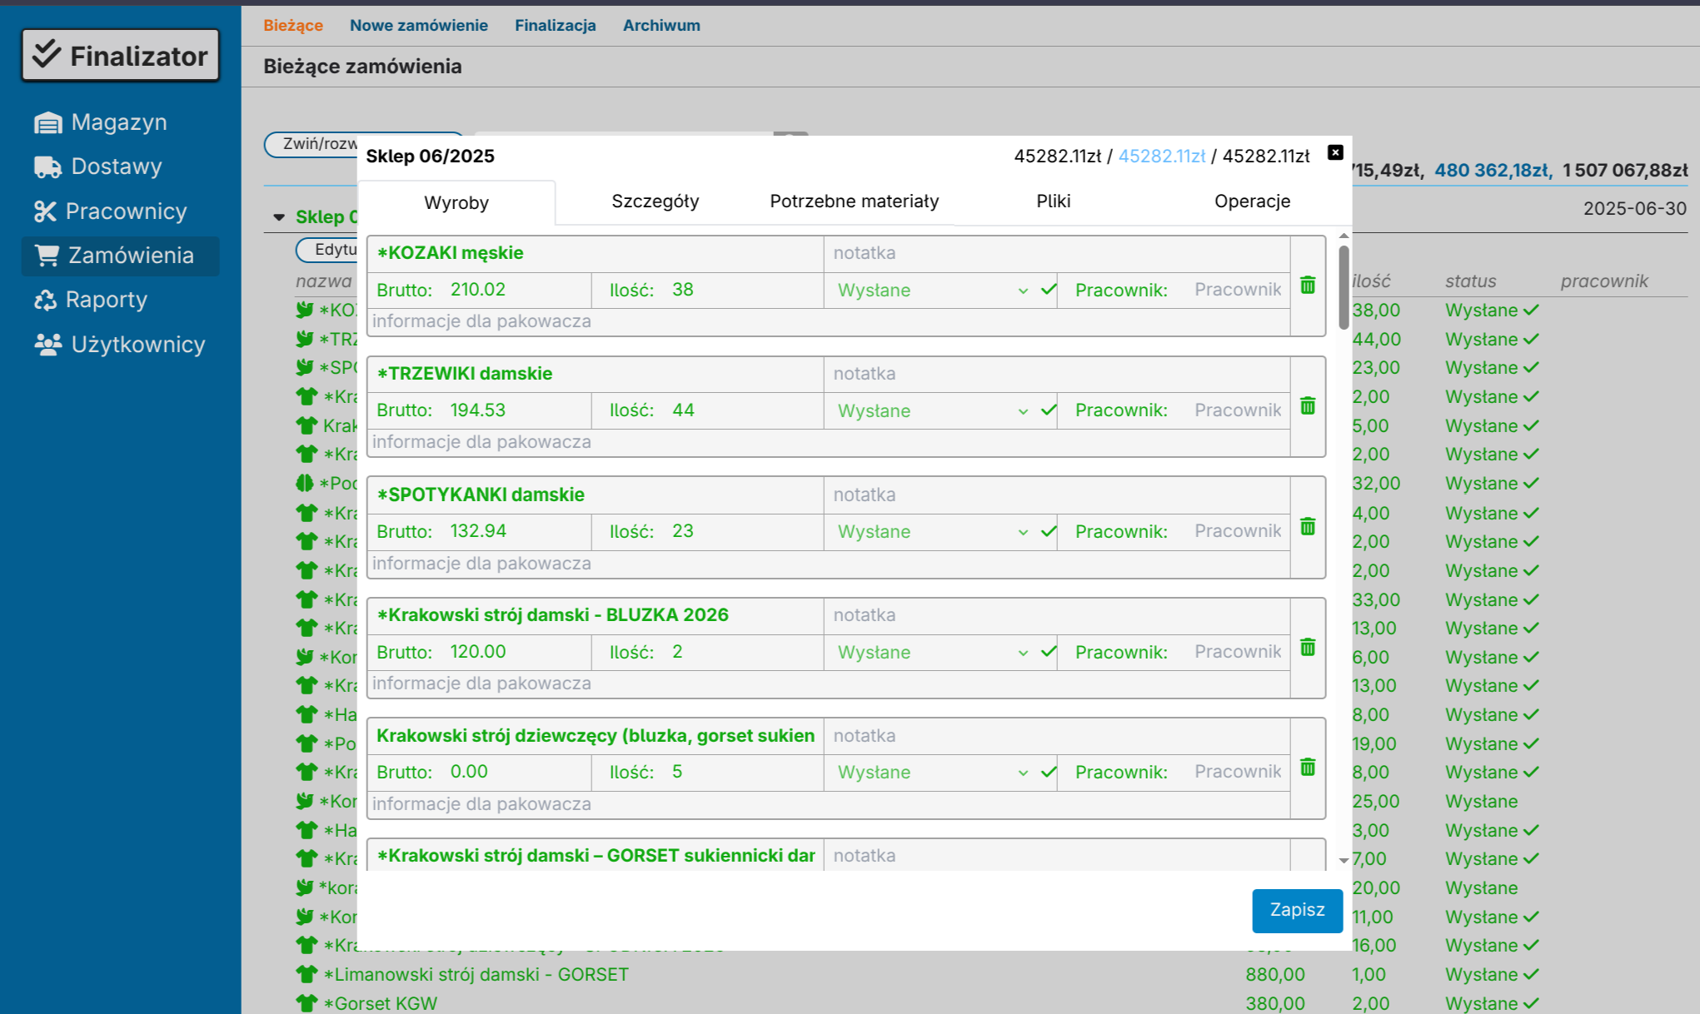This screenshot has height=1014, width=1700.
Task: Switch to the Szczegóły tab
Action: point(655,201)
